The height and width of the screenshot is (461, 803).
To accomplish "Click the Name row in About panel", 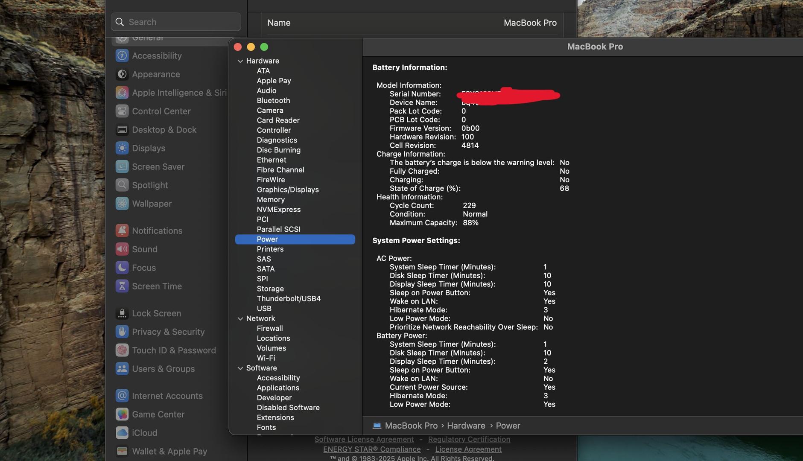I will [412, 23].
